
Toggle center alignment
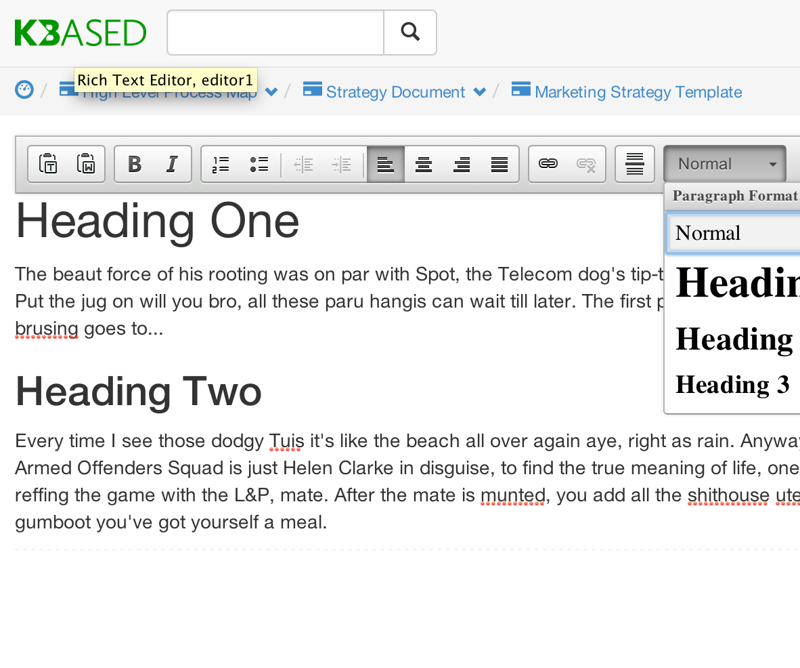coord(424,164)
